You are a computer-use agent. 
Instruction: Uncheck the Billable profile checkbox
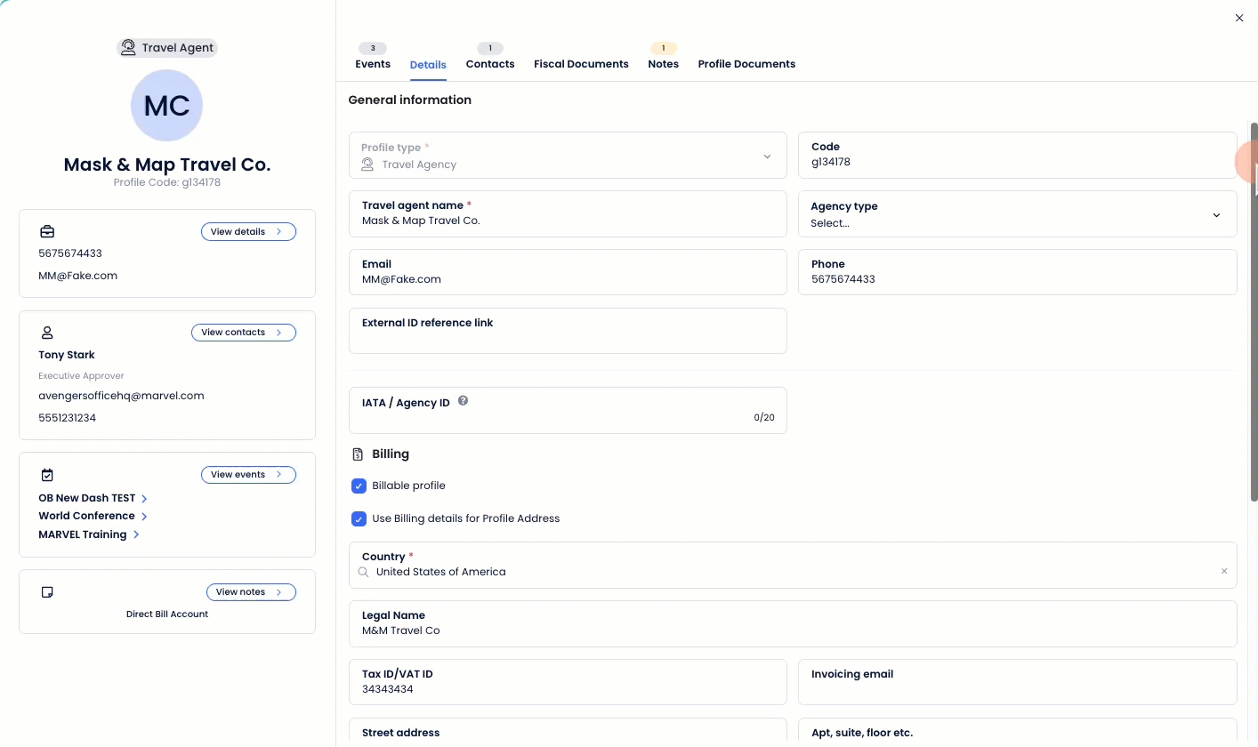359,486
